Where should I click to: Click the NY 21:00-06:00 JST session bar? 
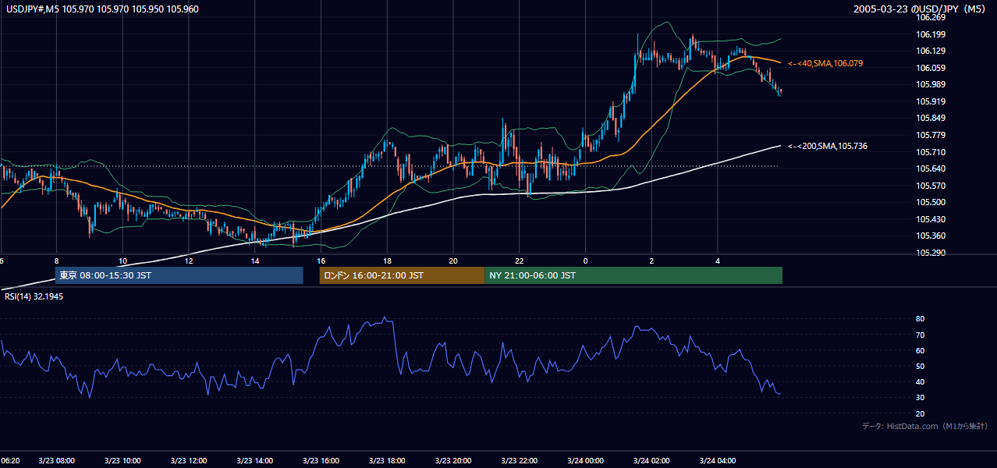[x=633, y=275]
